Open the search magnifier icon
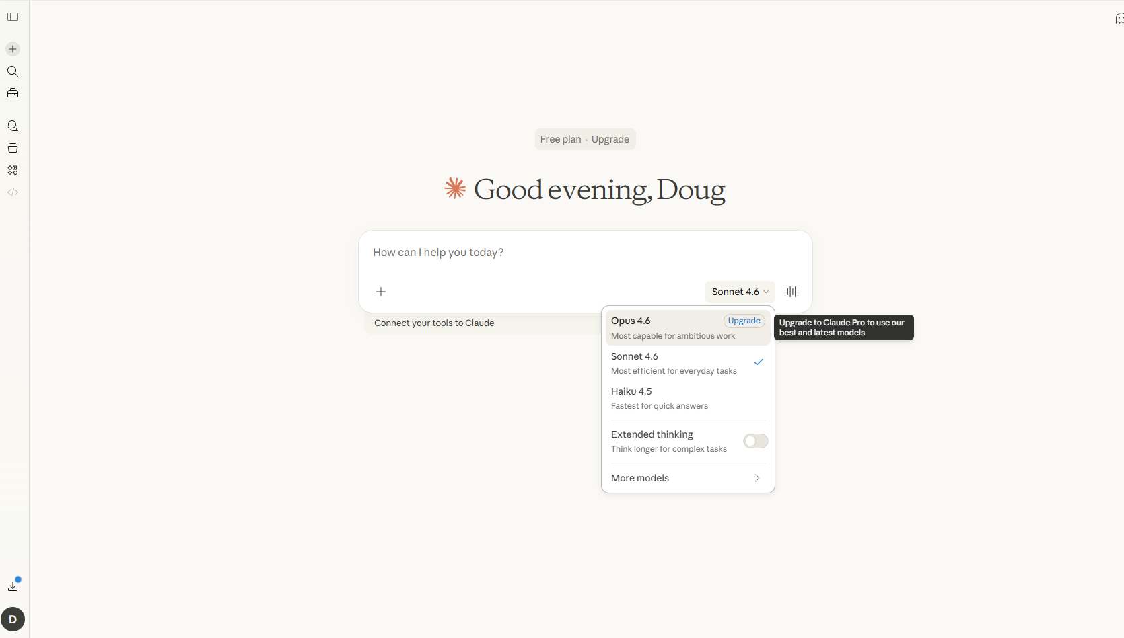Image resolution: width=1124 pixels, height=638 pixels. click(13, 71)
